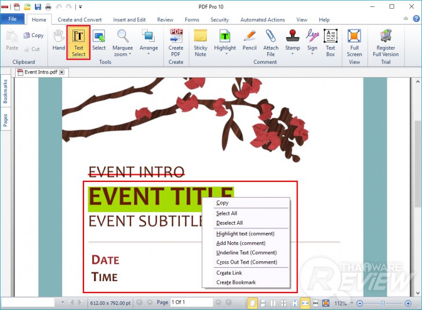Screen dimensions: 422x310
Task: Switch to the Forms tab
Action: coord(192,20)
